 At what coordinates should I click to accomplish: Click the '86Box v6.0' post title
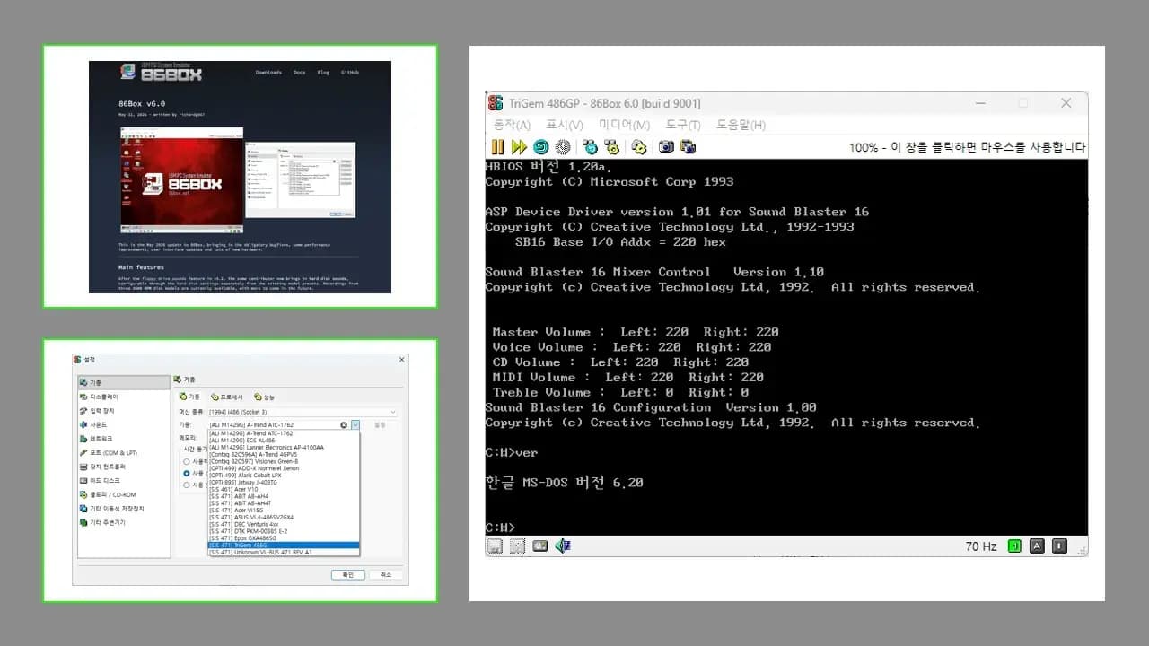click(x=142, y=103)
